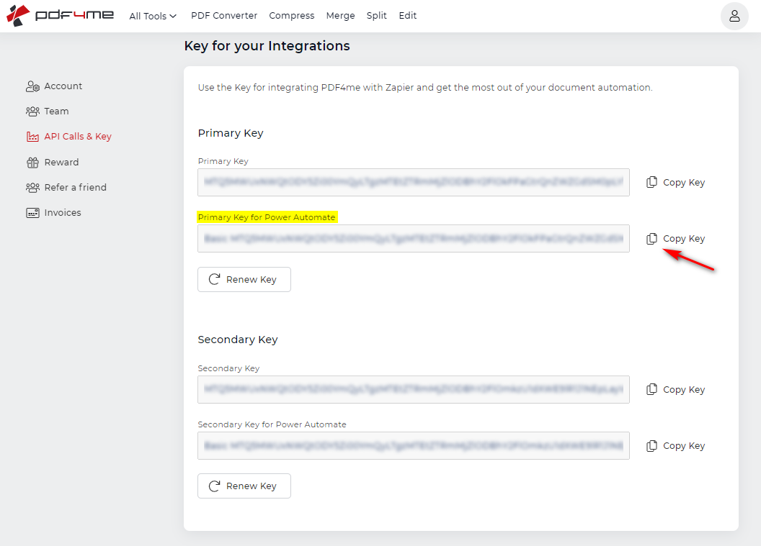The height and width of the screenshot is (546, 761).
Task: Click the Reward gift icon
Action: tap(32, 163)
